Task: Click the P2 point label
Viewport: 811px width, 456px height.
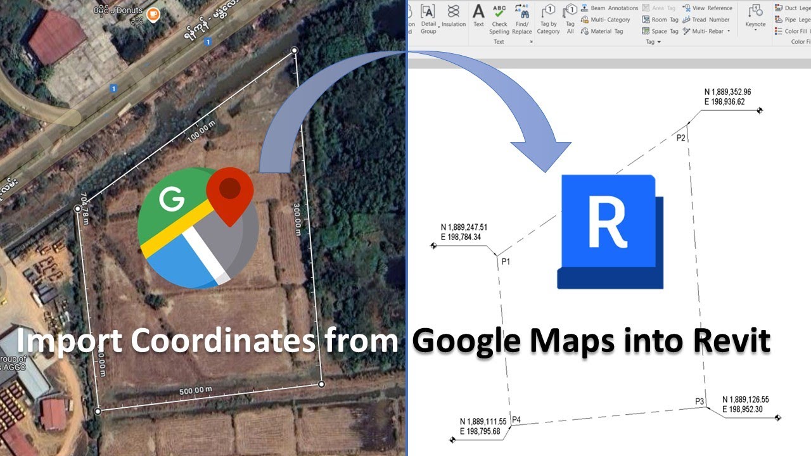Action: click(x=681, y=138)
